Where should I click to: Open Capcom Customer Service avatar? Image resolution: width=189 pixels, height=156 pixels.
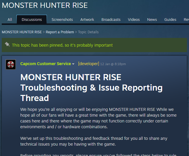[11, 65]
